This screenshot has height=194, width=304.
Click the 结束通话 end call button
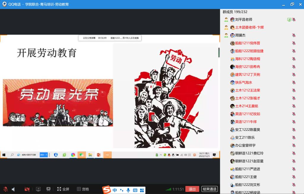tap(209, 189)
